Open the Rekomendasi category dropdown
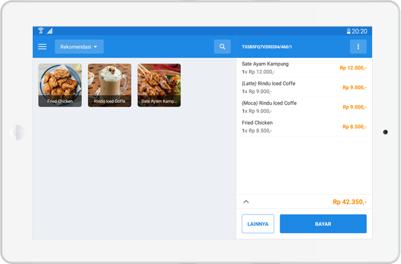 79,46
